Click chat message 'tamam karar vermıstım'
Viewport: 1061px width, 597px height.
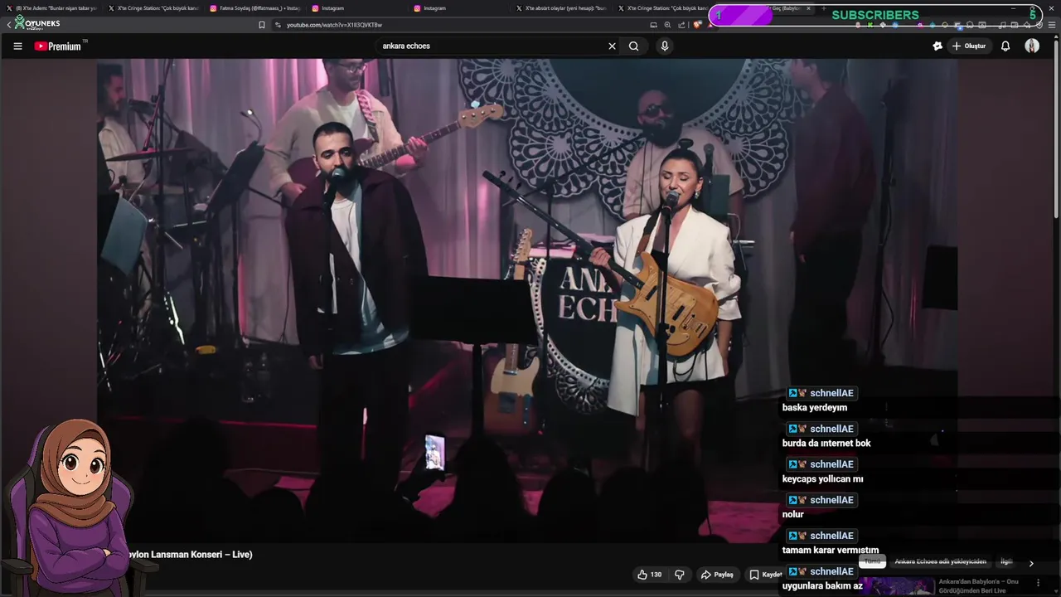[831, 551]
